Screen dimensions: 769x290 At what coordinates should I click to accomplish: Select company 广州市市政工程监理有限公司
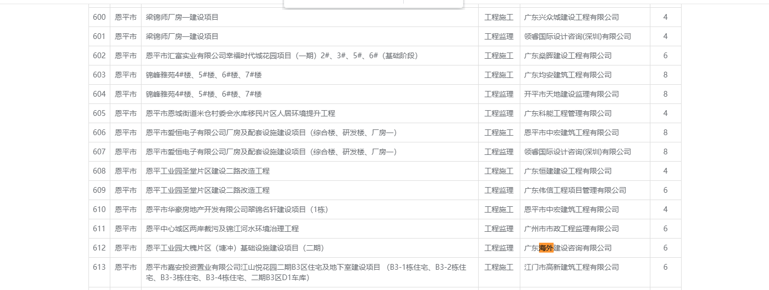tap(571, 229)
